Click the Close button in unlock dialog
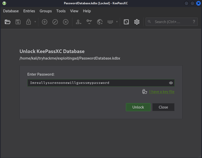Image resolution: width=202 pixels, height=158 pixels. 163,107
